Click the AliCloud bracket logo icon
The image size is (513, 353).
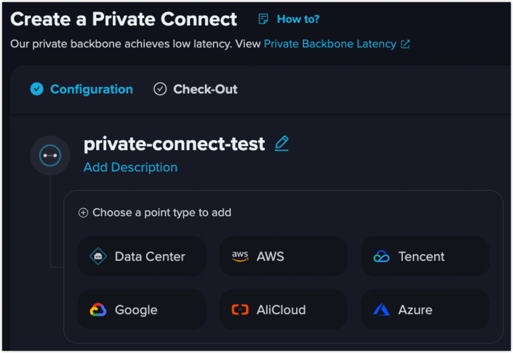[240, 310]
